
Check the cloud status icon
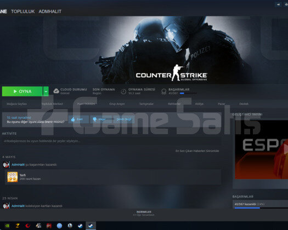coord(56,91)
